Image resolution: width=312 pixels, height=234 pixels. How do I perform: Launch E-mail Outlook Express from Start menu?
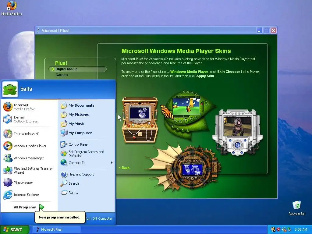[30, 119]
